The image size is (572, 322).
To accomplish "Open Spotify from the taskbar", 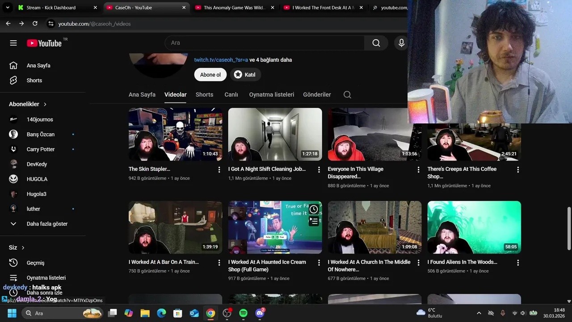I will (243, 313).
